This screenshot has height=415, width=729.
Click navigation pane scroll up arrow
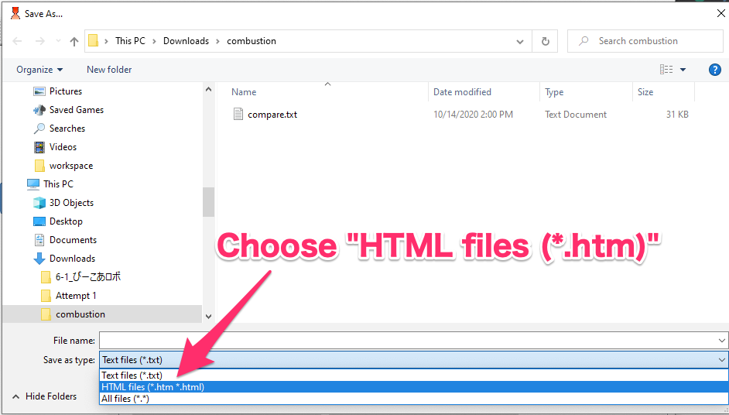[x=208, y=89]
